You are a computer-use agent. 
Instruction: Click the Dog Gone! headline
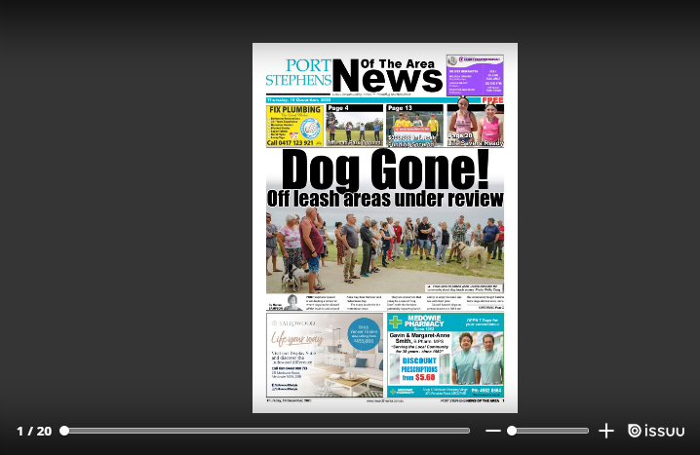coord(385,171)
